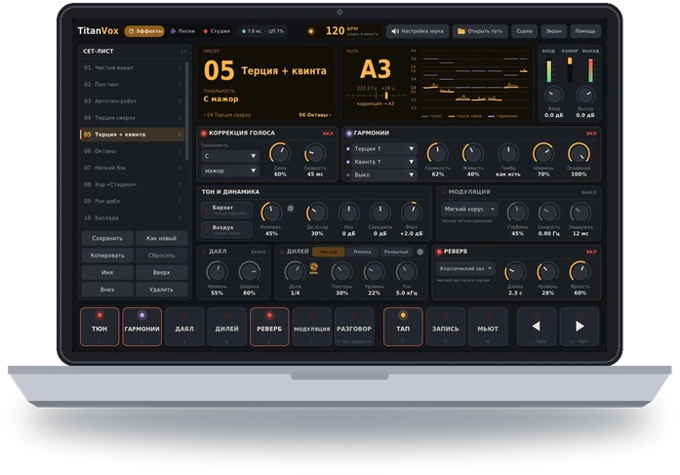
Task: Click the Яркость knob in Реверб
Action: (580, 272)
